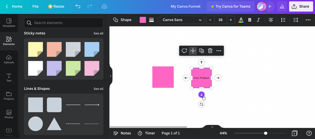Image resolution: width=315 pixels, height=139 pixels.
Task: Toggle italic text formatting
Action: point(259,20)
